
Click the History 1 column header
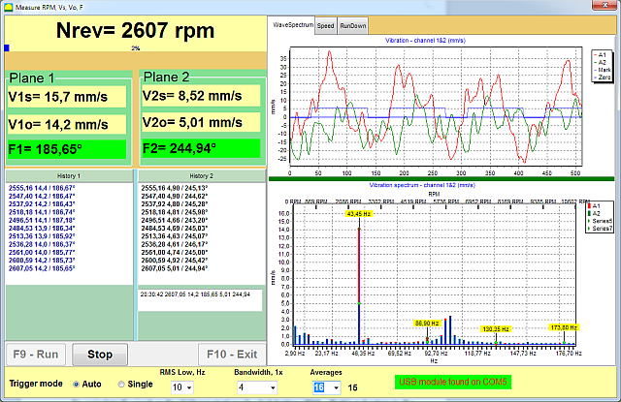pyautogui.click(x=69, y=176)
